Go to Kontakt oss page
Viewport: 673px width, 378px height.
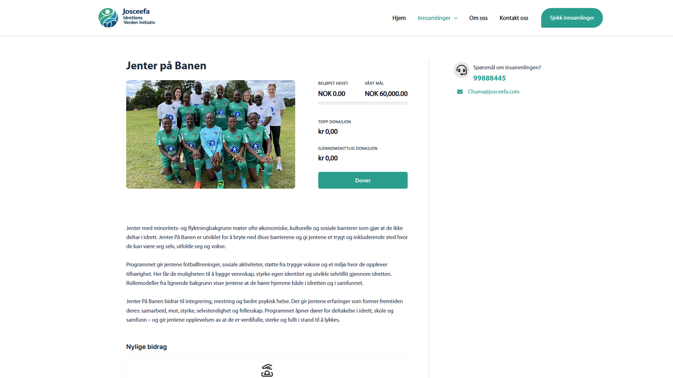pyautogui.click(x=514, y=18)
